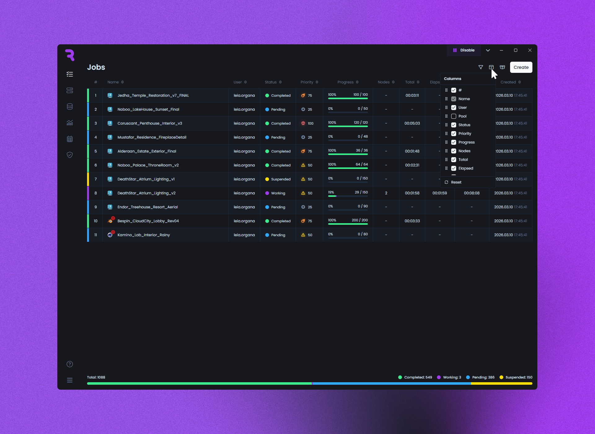Select the Coruscant_Penthouse_Interior_v3 job

point(310,123)
